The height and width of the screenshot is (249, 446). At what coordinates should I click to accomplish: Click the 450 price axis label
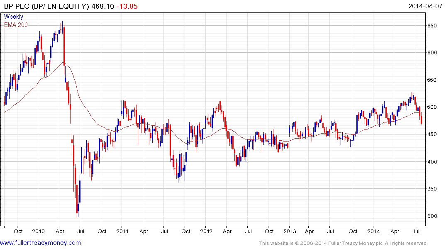(432, 134)
